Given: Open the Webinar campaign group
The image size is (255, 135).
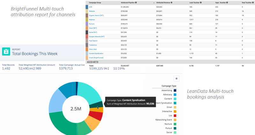Looking at the screenshot, I should (x=92, y=20).
